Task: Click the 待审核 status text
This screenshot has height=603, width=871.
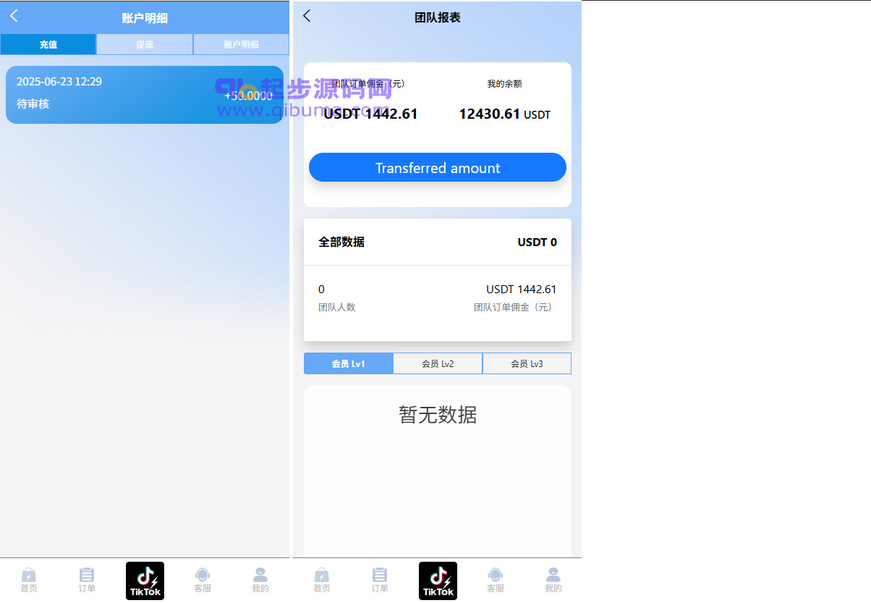Action: pos(33,104)
